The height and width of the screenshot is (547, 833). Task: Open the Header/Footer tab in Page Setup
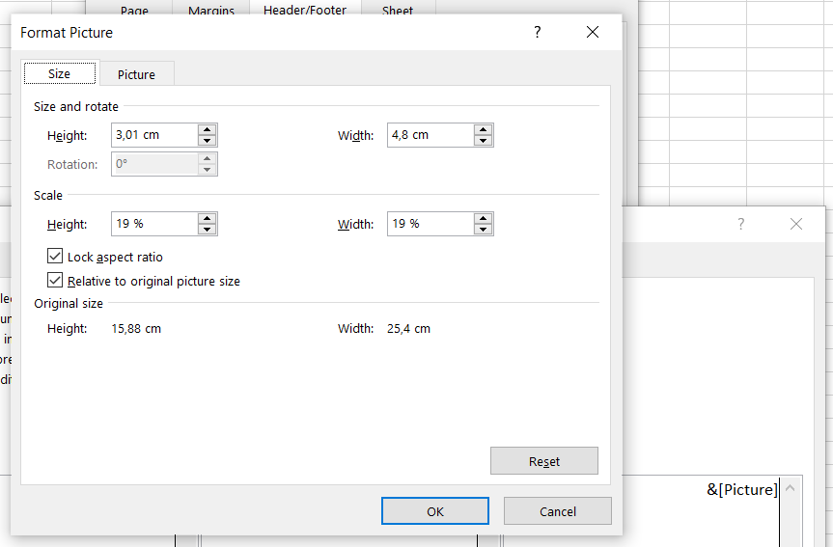pyautogui.click(x=304, y=12)
